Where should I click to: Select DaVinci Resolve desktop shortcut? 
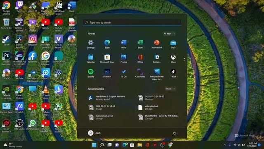(19, 41)
